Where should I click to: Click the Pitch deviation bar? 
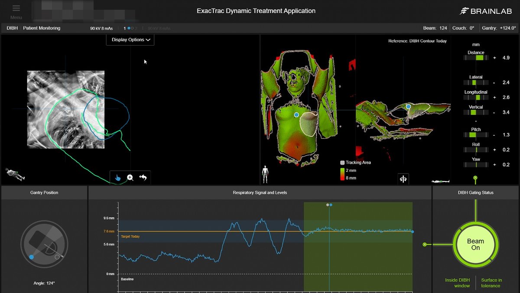pos(476,135)
